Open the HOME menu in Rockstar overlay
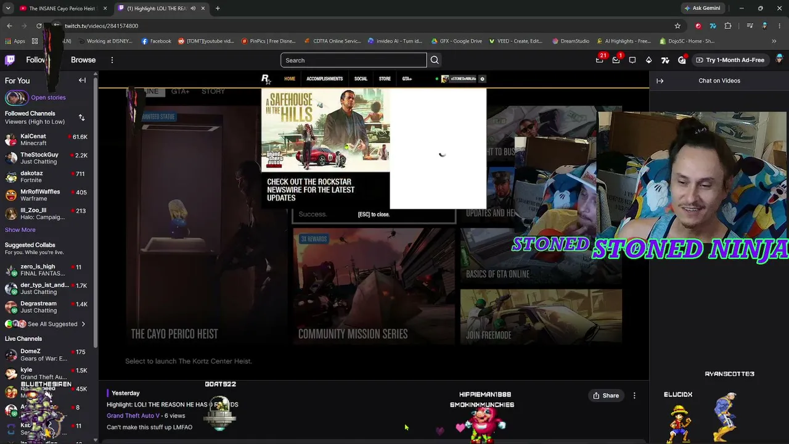Screen dimensions: 789x444 pyautogui.click(x=290, y=79)
